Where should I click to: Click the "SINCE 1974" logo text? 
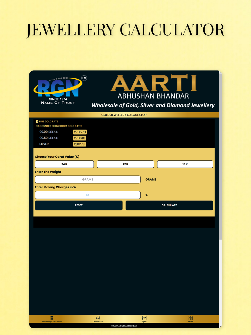click(58, 99)
